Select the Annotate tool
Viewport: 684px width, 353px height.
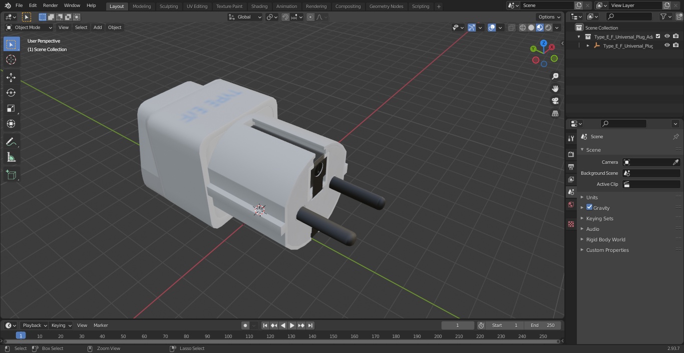(11, 142)
